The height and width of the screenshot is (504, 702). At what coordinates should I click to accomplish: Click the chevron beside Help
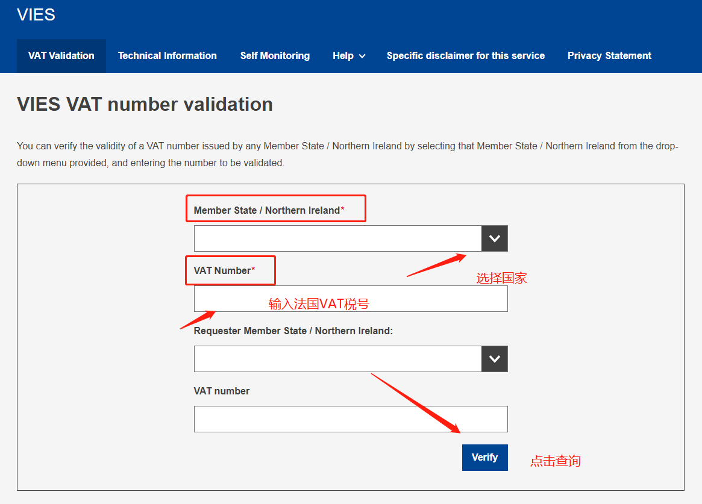pyautogui.click(x=362, y=56)
